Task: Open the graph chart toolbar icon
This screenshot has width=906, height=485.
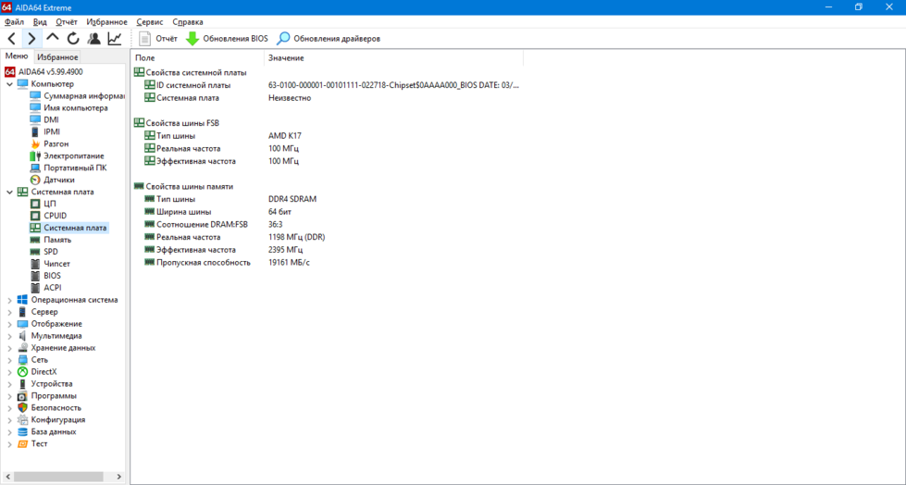Action: [x=115, y=39]
